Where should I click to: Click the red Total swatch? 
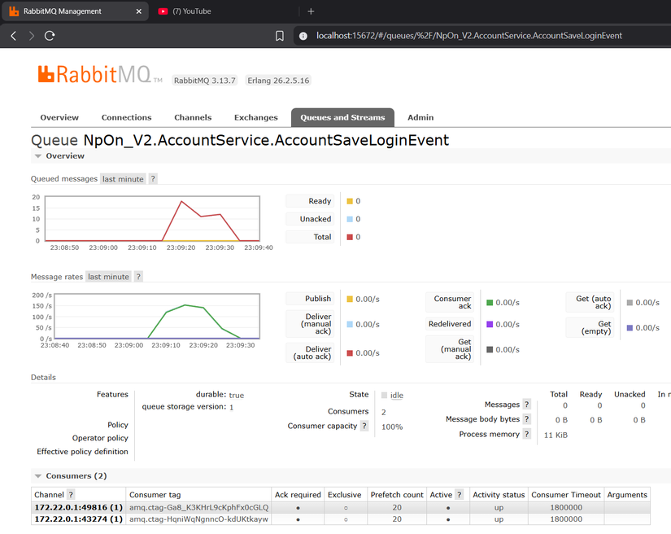pos(350,237)
